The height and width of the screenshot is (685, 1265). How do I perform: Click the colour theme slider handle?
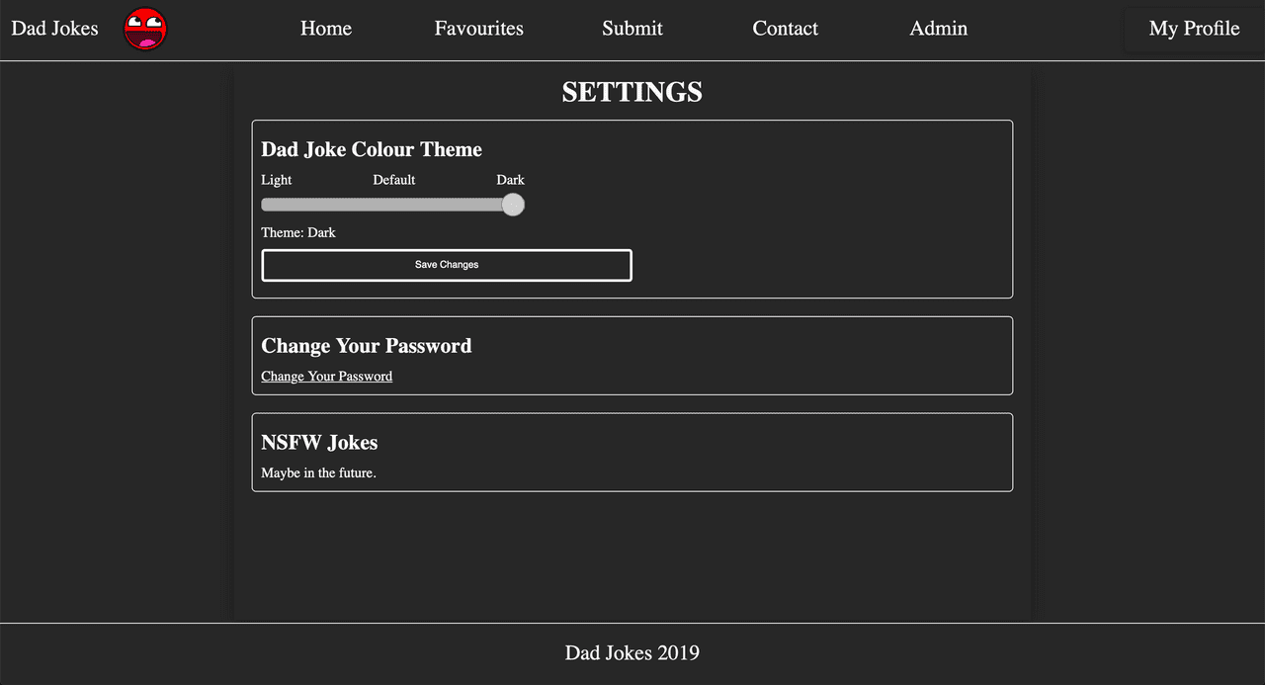[513, 205]
